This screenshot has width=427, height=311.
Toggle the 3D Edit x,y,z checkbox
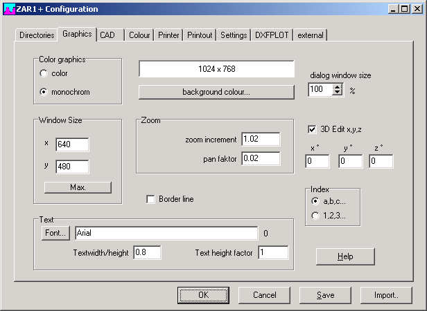tap(312, 128)
